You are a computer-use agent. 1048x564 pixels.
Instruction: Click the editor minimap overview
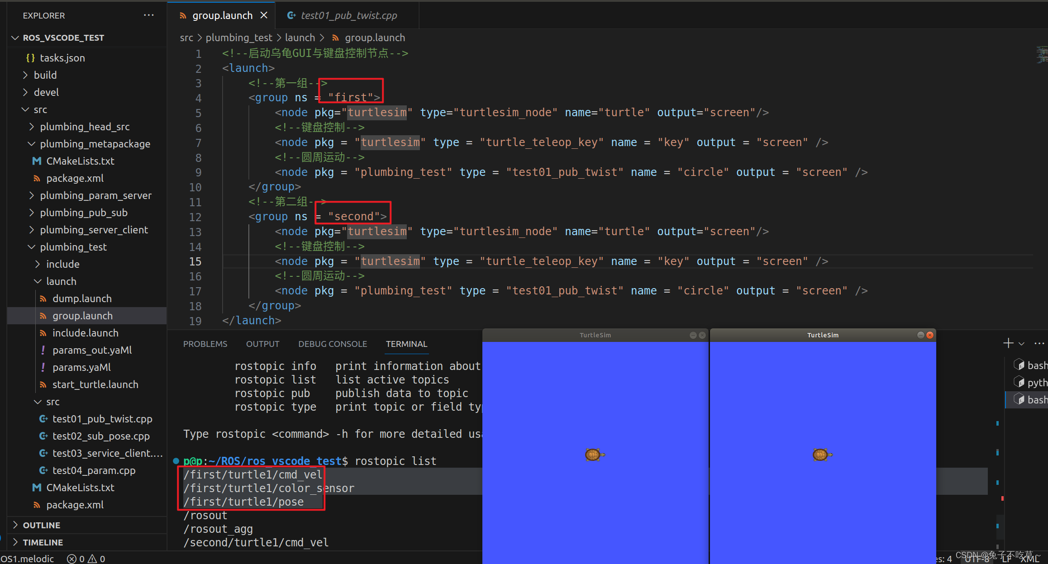[1042, 55]
